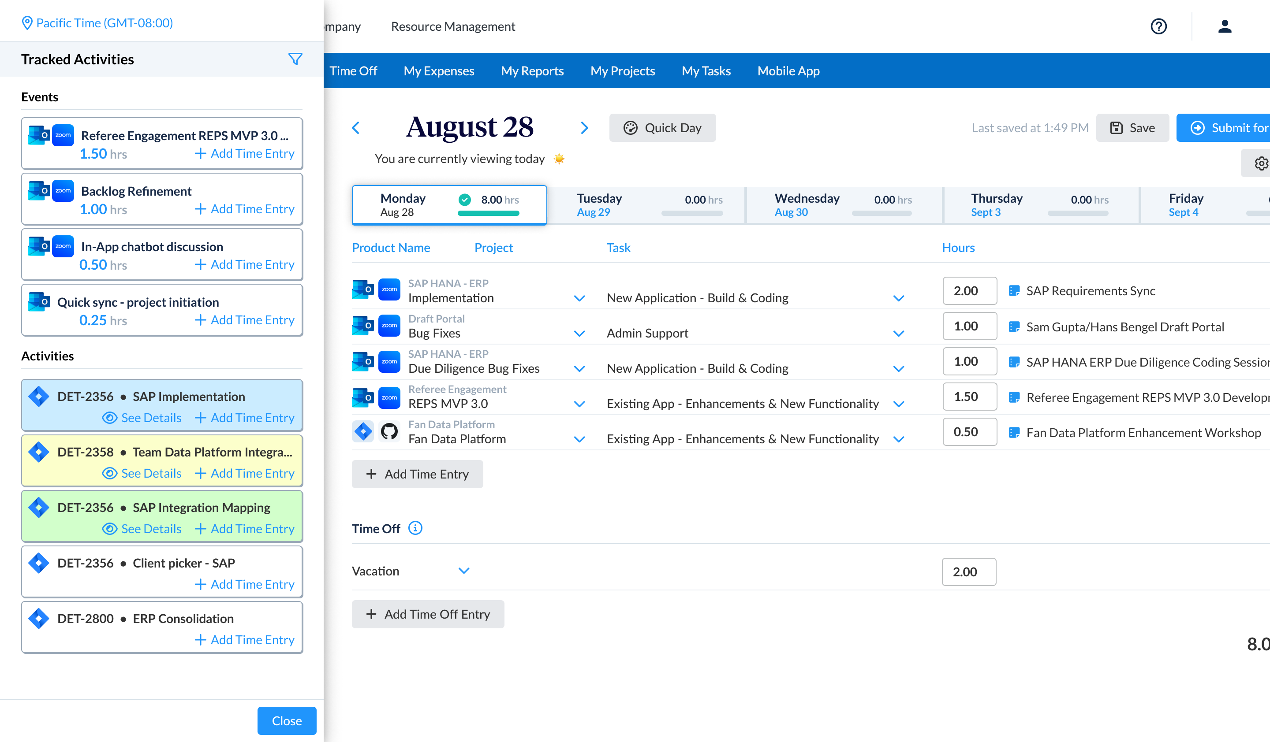Viewport: 1270px width, 742px height.
Task: Select the Tuesday Aug 29 day tab
Action: pyautogui.click(x=646, y=205)
